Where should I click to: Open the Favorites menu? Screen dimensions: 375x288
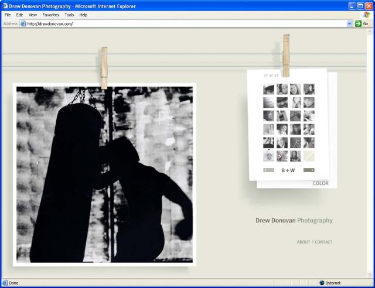point(50,15)
